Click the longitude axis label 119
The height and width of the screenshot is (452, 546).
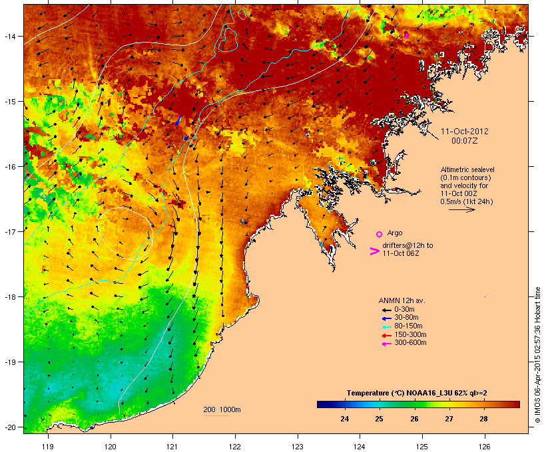pos(48,447)
